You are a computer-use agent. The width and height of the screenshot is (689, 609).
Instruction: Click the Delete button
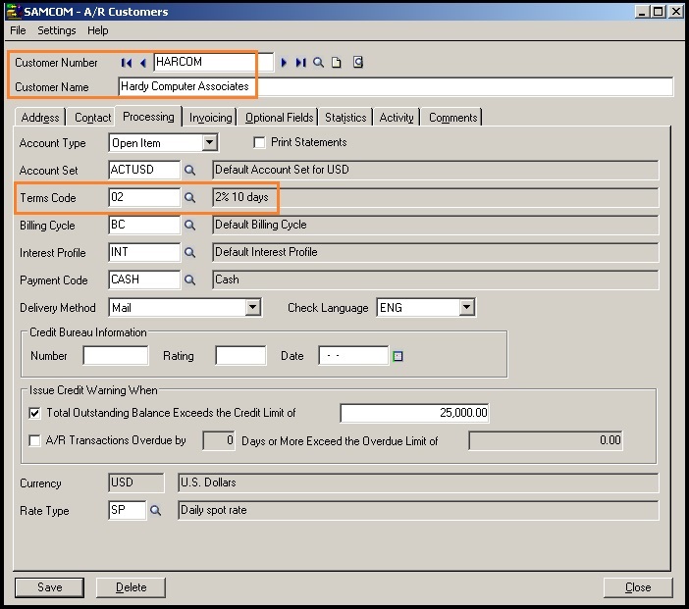[131, 587]
